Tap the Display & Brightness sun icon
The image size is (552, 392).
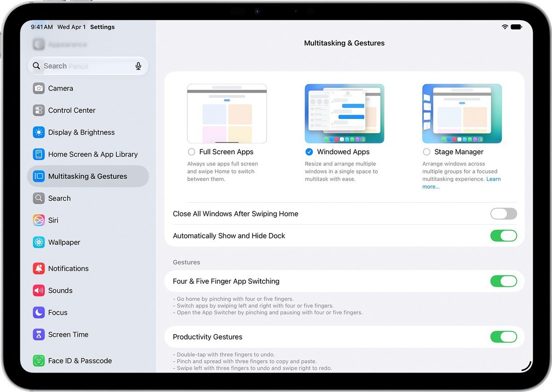click(x=39, y=132)
